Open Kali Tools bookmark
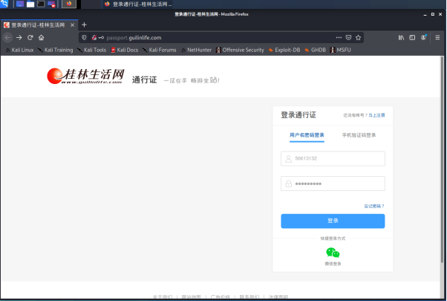Screen dimensions: 447x301 (92, 50)
